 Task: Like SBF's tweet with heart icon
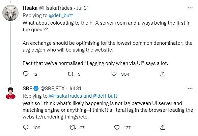117,128
